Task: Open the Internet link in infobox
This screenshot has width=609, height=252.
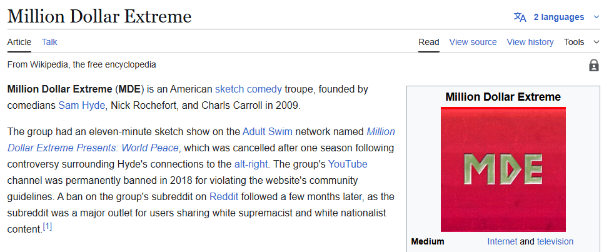Action: (502, 241)
